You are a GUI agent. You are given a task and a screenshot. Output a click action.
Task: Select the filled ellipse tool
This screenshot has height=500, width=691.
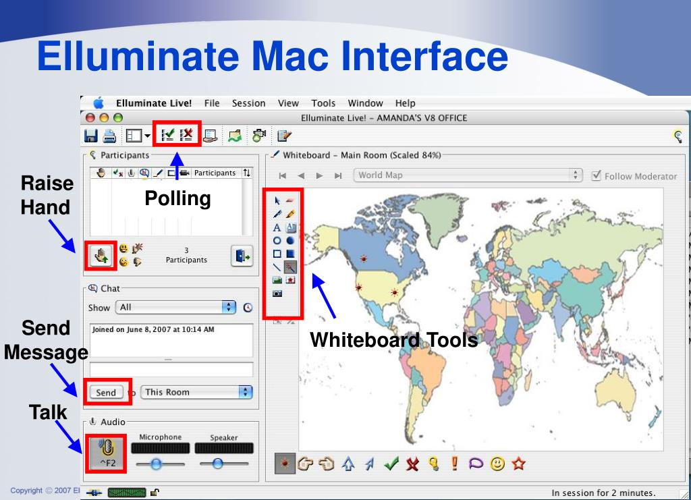click(x=290, y=240)
